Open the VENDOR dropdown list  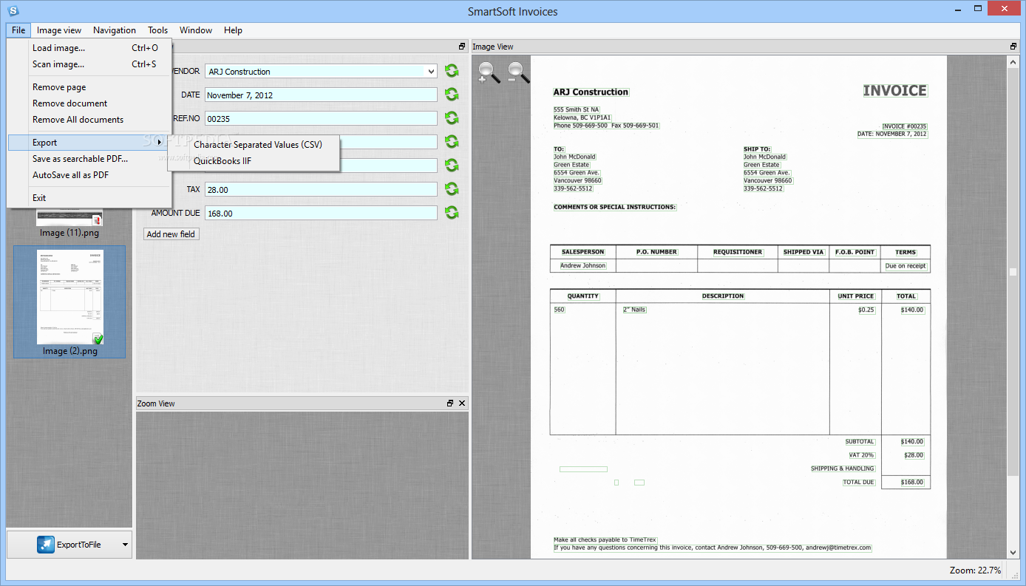coord(431,72)
